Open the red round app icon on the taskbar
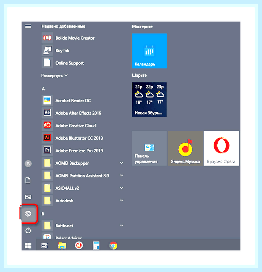The height and width of the screenshot is (272, 262). pyautogui.click(x=79, y=245)
